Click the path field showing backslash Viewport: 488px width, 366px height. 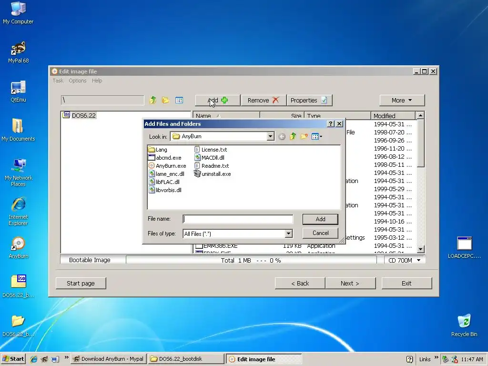click(102, 100)
